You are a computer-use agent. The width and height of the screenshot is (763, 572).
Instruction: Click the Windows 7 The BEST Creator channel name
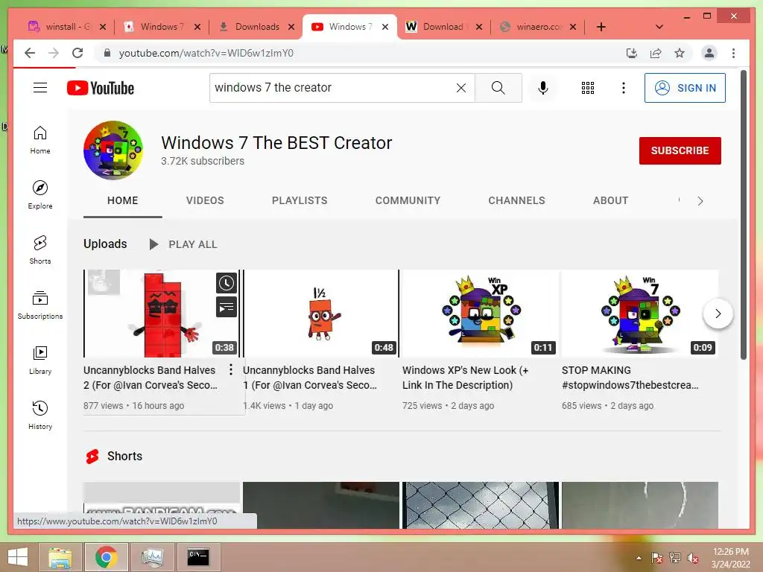pyautogui.click(x=276, y=142)
